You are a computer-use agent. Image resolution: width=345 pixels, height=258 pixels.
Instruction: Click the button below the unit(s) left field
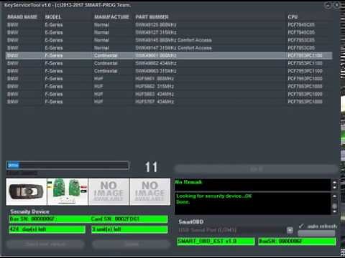pos(132,244)
